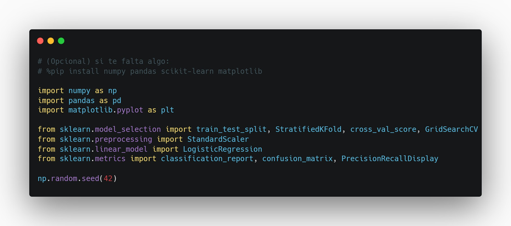The height and width of the screenshot is (226, 511).
Task: Click the 'LogisticRegression' import
Action: (x=222, y=149)
